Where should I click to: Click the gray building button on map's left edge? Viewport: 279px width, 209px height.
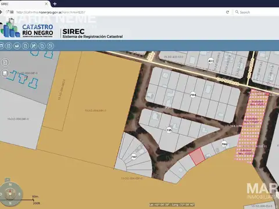click(5, 73)
